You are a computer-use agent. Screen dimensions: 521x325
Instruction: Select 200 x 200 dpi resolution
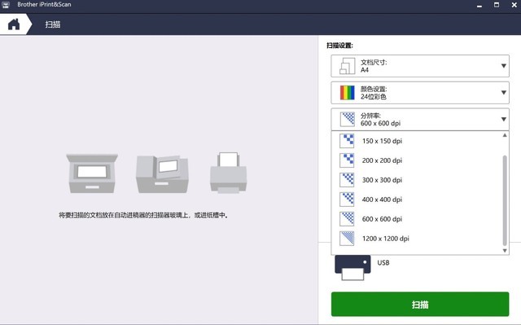[418, 160]
